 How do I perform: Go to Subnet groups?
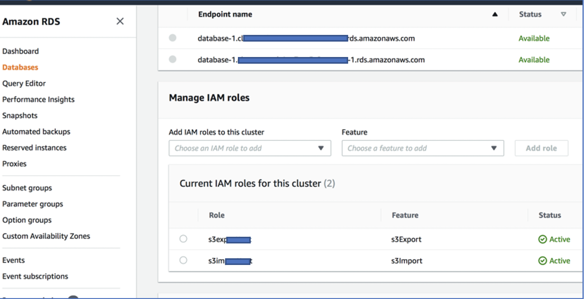click(27, 188)
